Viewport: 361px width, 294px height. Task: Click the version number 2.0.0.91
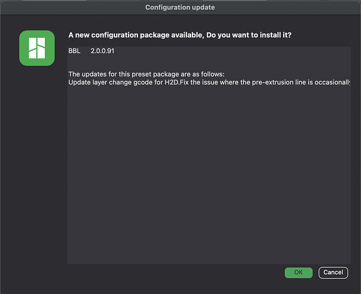pyautogui.click(x=103, y=51)
